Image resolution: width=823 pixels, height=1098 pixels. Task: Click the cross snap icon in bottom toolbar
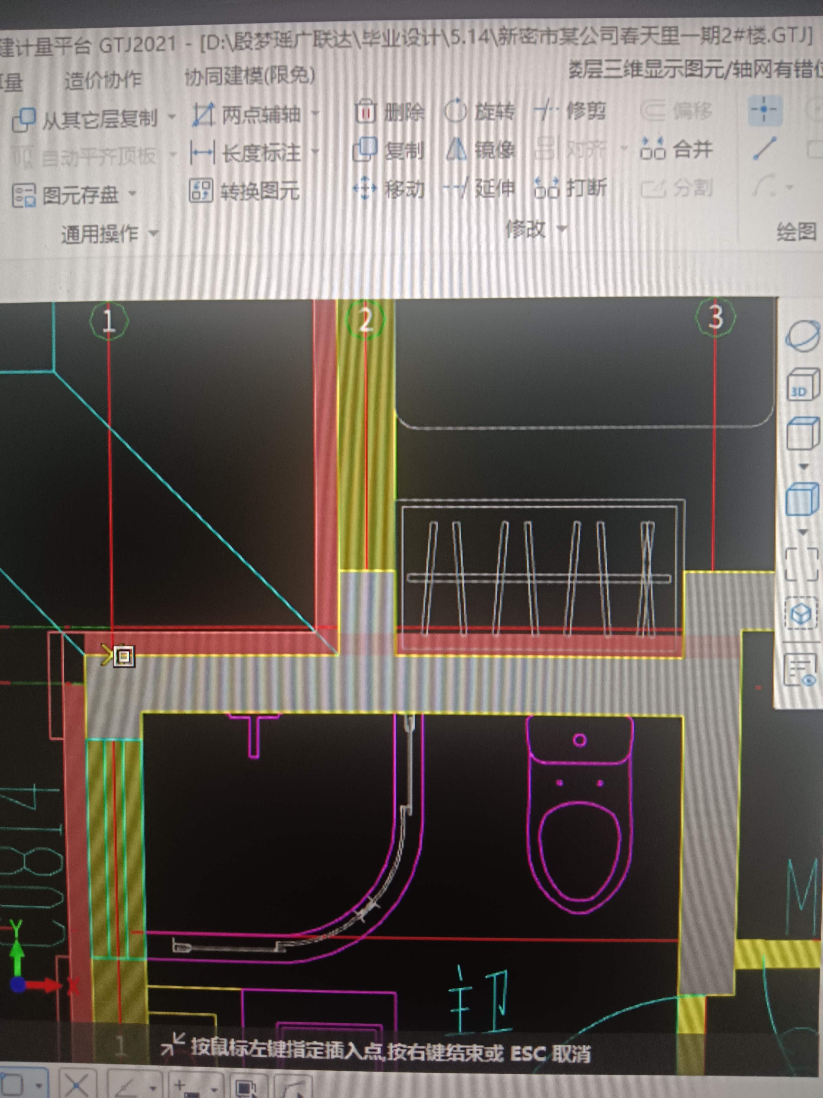tap(76, 1083)
